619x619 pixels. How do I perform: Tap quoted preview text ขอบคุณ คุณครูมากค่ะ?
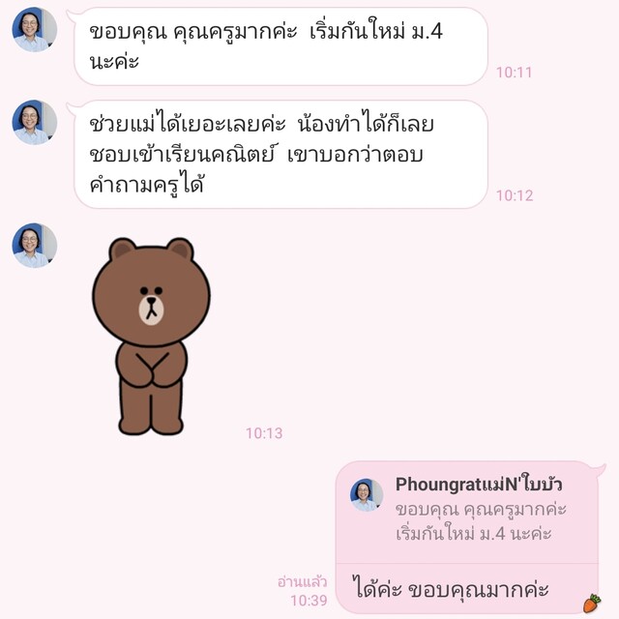pos(481,510)
